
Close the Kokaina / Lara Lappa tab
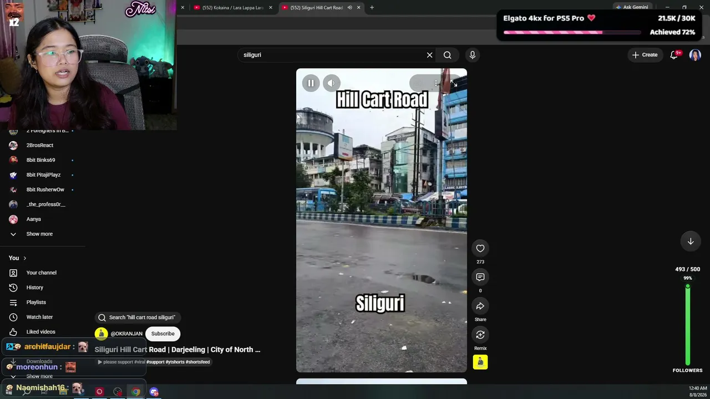[x=271, y=8]
